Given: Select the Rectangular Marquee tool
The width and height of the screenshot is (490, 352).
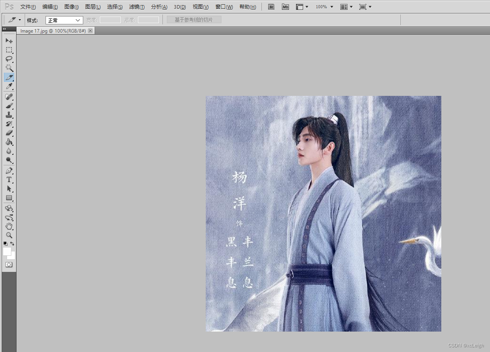Looking at the screenshot, I should [9, 50].
